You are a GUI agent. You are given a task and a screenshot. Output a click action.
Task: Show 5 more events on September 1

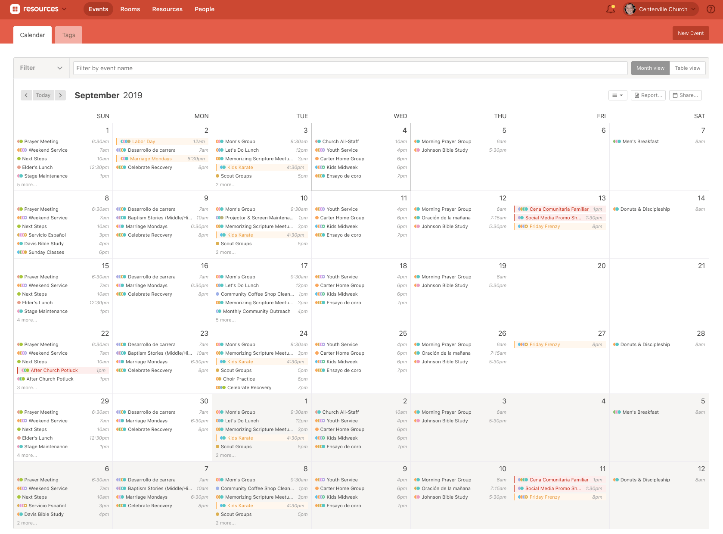tap(27, 185)
